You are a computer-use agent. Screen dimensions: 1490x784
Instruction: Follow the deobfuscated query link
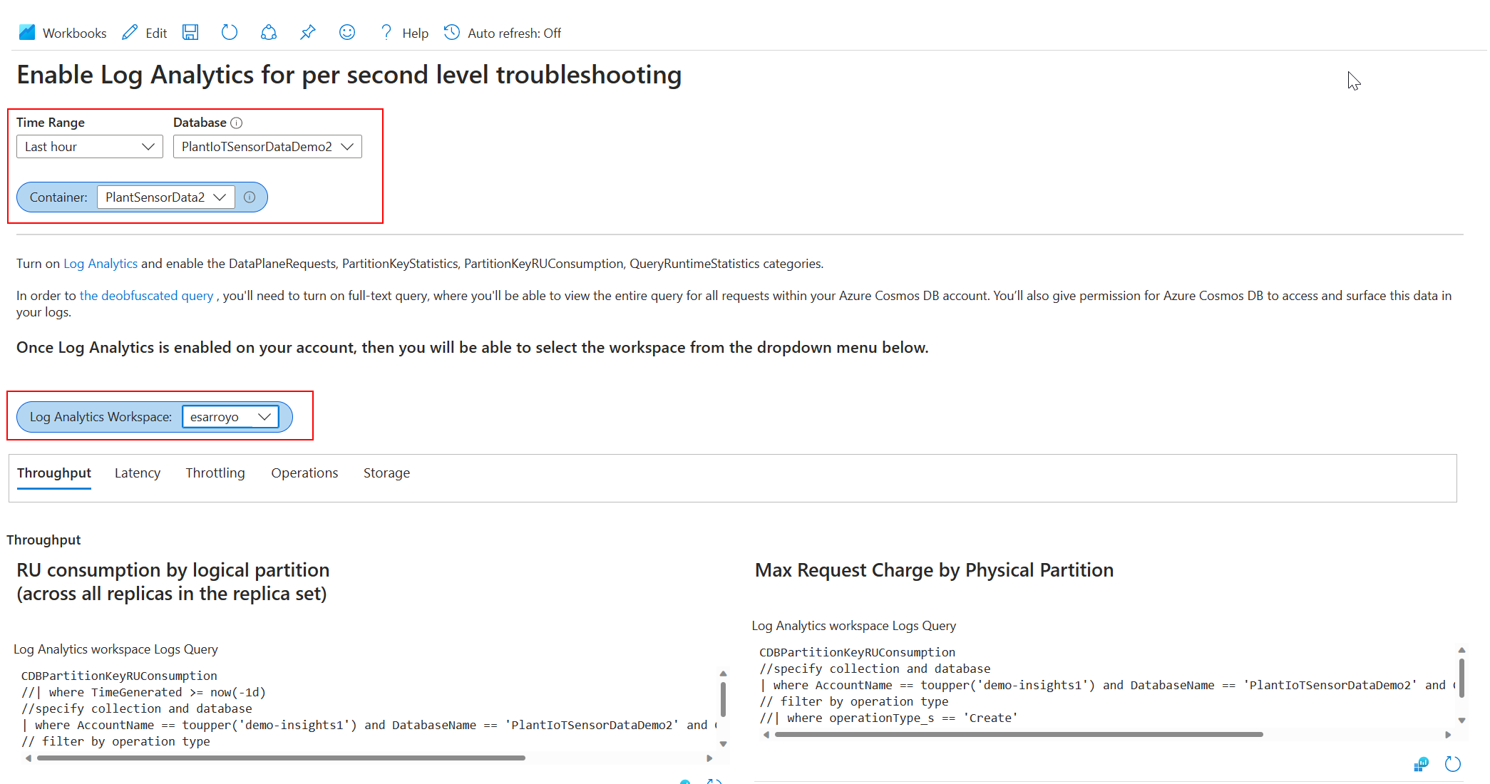click(x=146, y=295)
